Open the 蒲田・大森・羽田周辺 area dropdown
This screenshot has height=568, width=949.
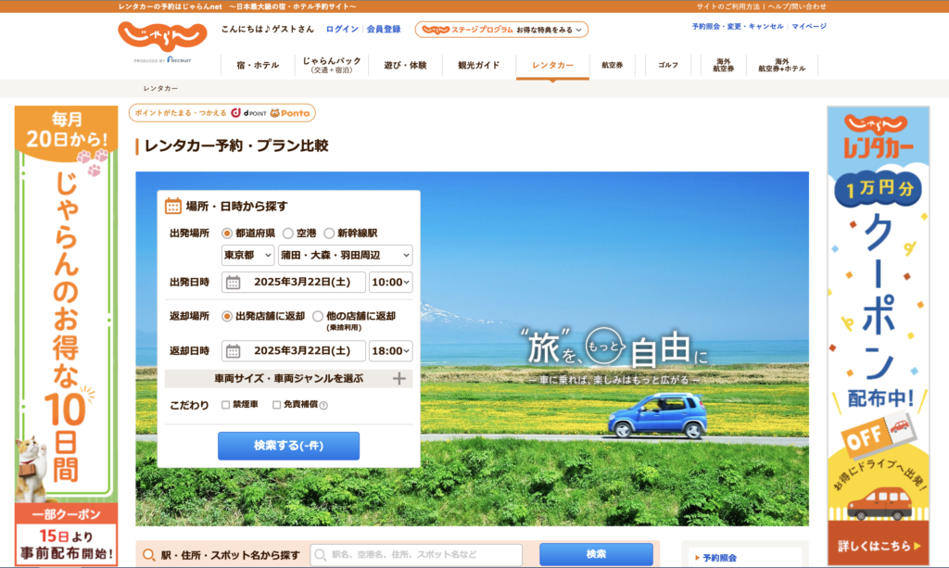[x=345, y=255]
